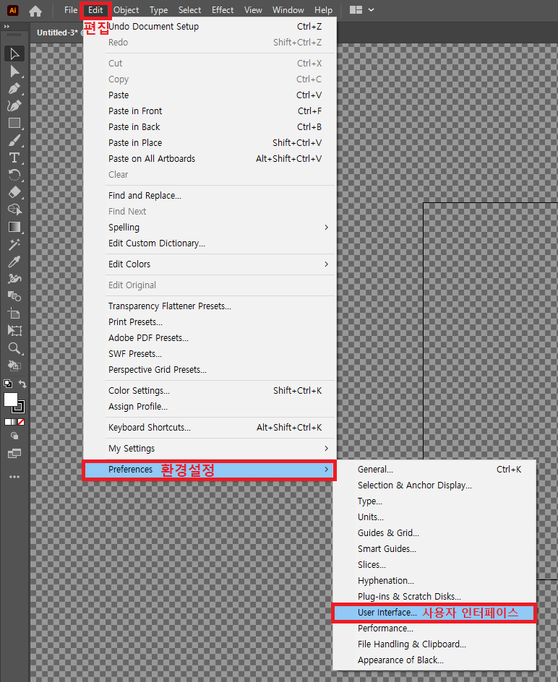Expand the Spelling submenu arrow

tap(327, 228)
